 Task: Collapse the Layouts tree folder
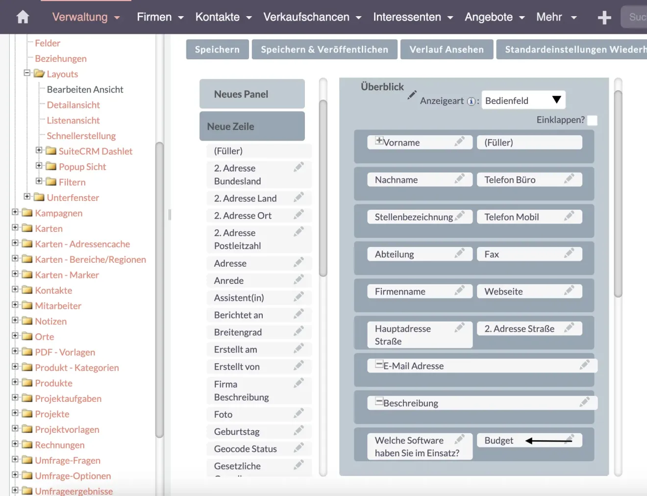coord(27,73)
